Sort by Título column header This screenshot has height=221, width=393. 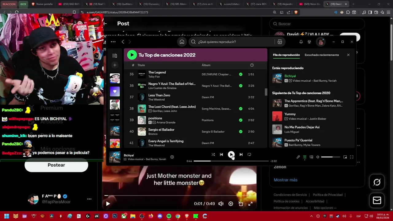click(141, 65)
